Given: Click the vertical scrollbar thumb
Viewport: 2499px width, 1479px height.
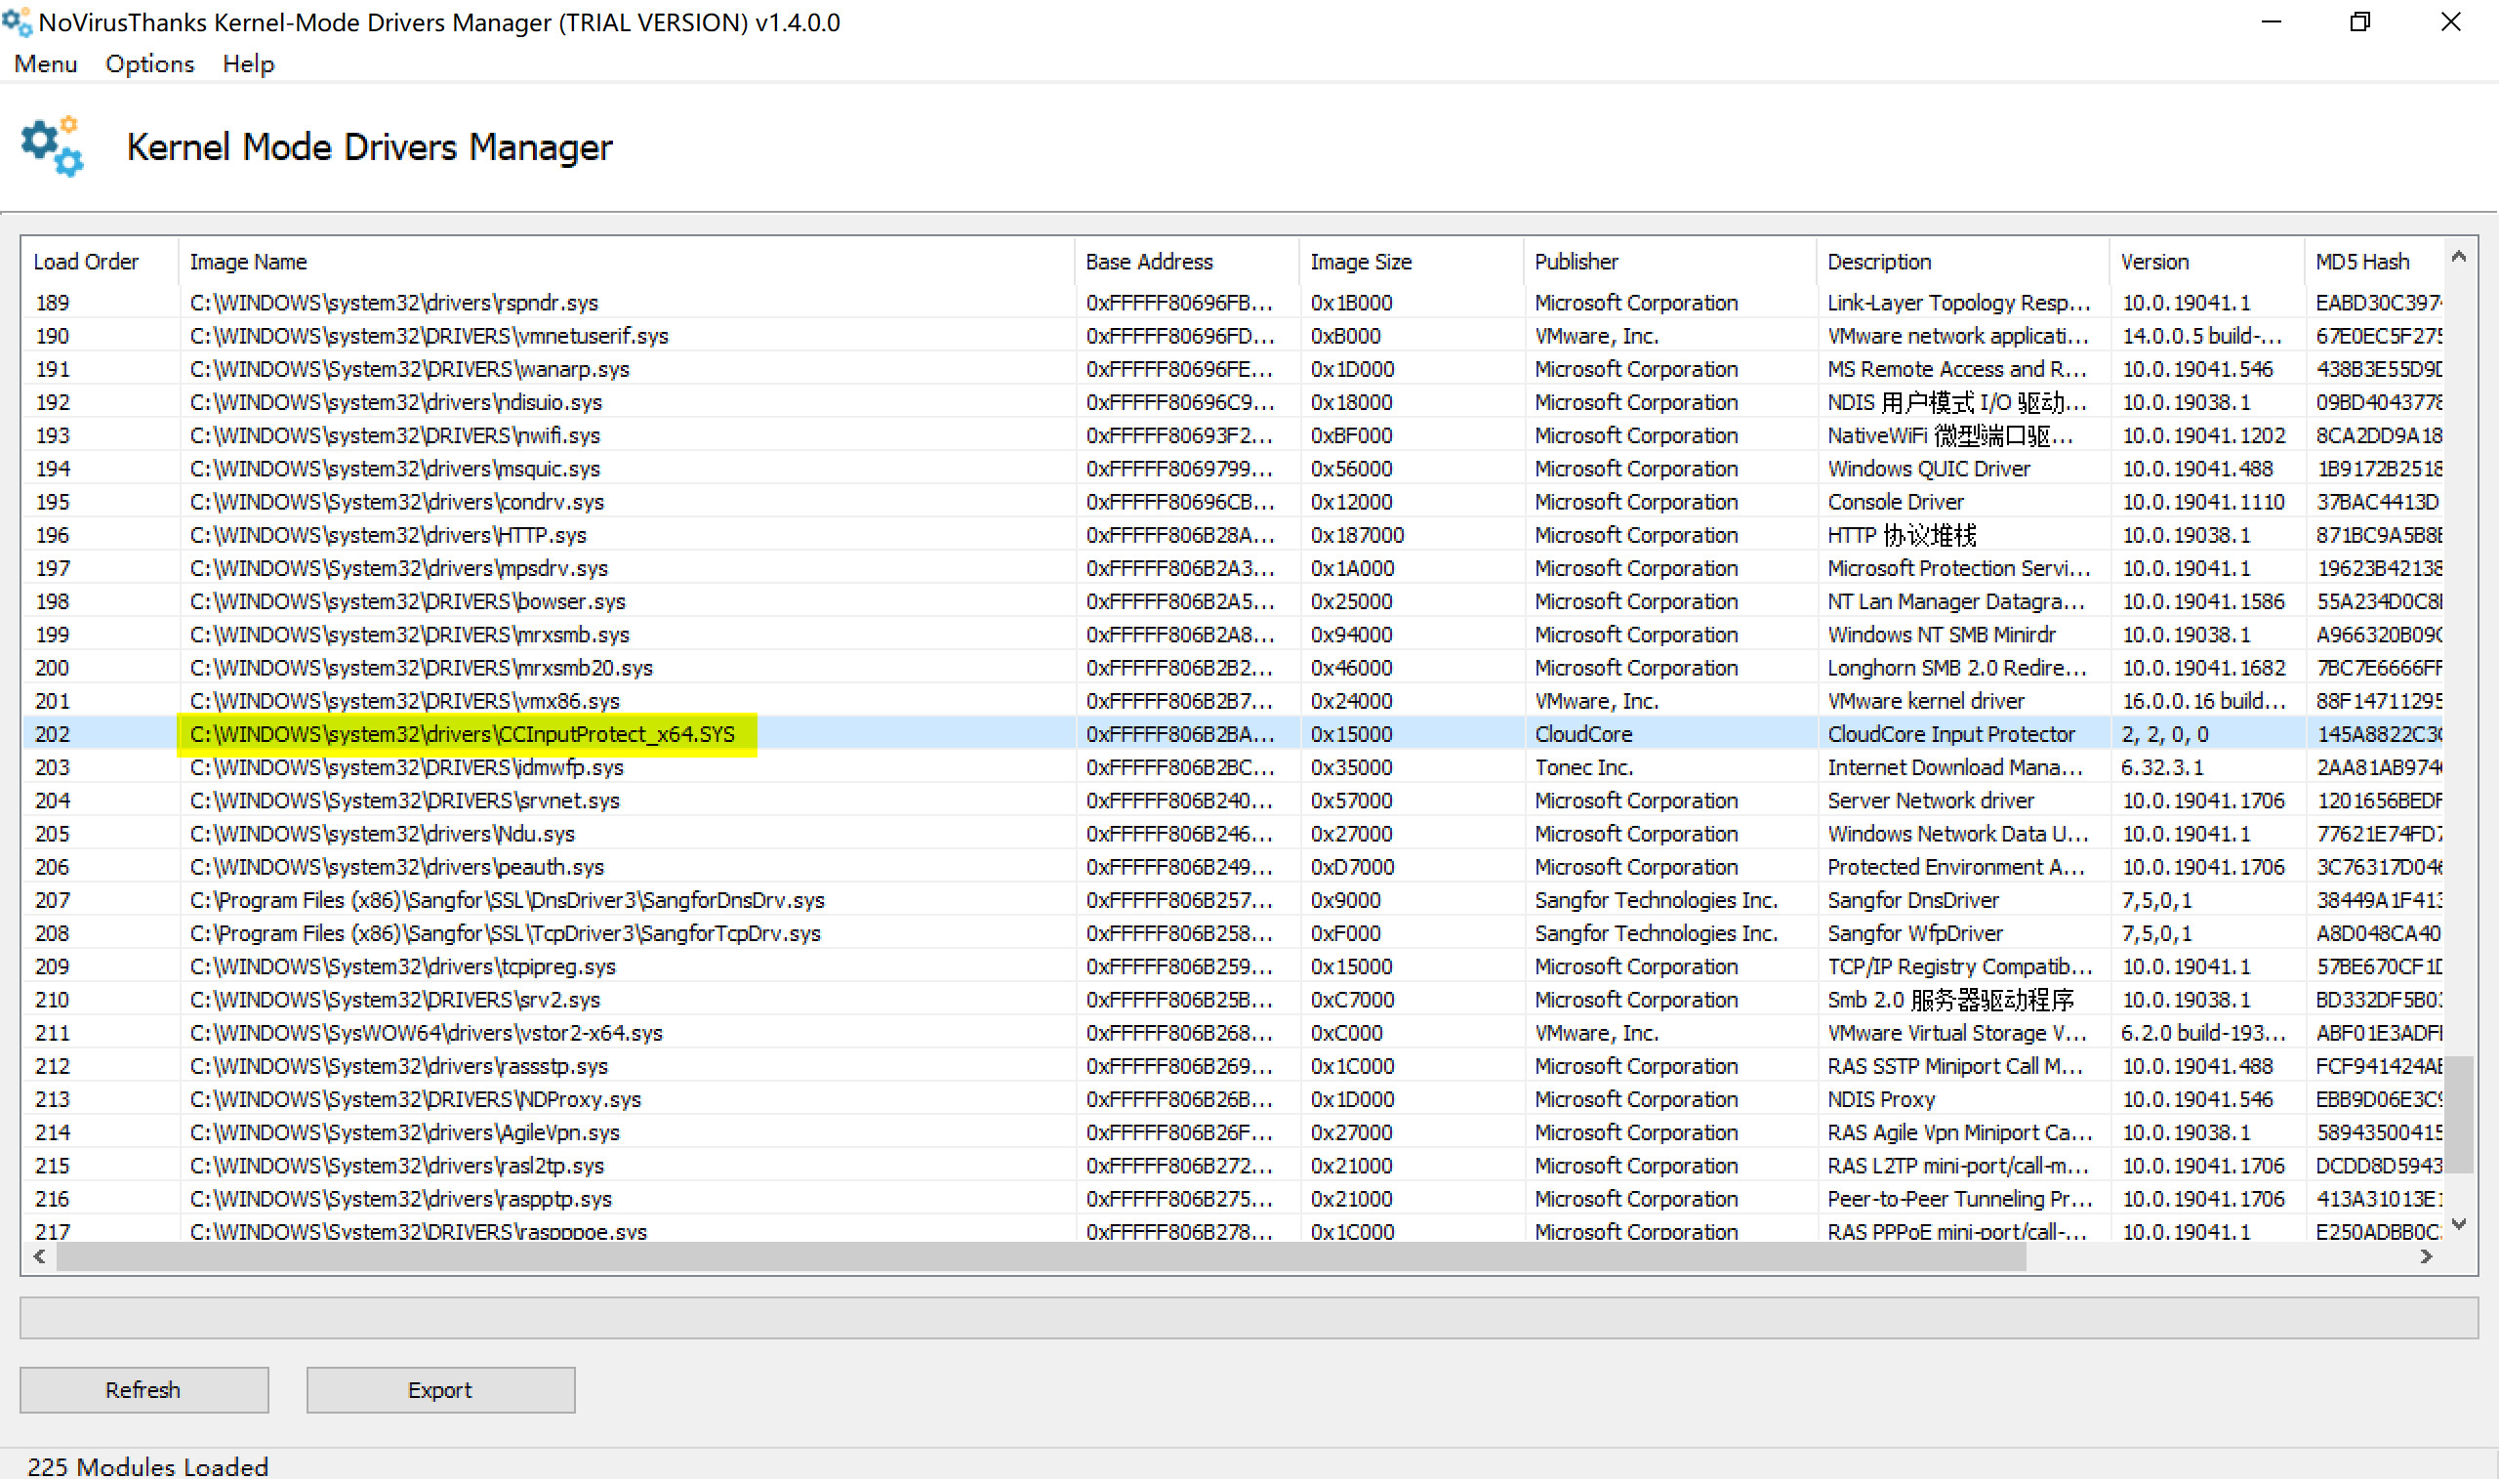Looking at the screenshot, I should [x=2459, y=1114].
